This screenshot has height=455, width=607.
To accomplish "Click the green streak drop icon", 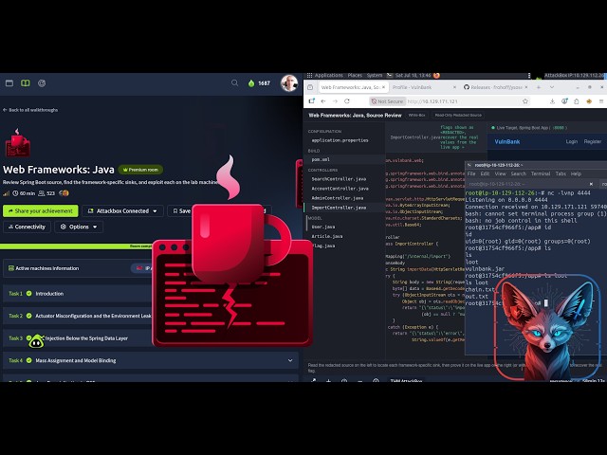I will (x=251, y=83).
